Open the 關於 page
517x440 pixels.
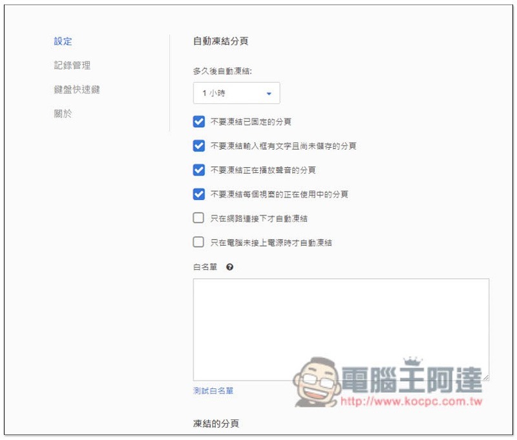point(63,114)
